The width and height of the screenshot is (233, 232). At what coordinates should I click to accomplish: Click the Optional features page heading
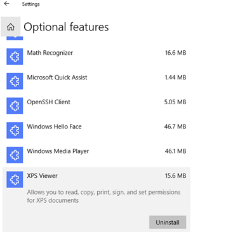coord(66,27)
